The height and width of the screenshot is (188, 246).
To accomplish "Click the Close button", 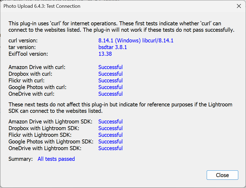I will 222,175.
